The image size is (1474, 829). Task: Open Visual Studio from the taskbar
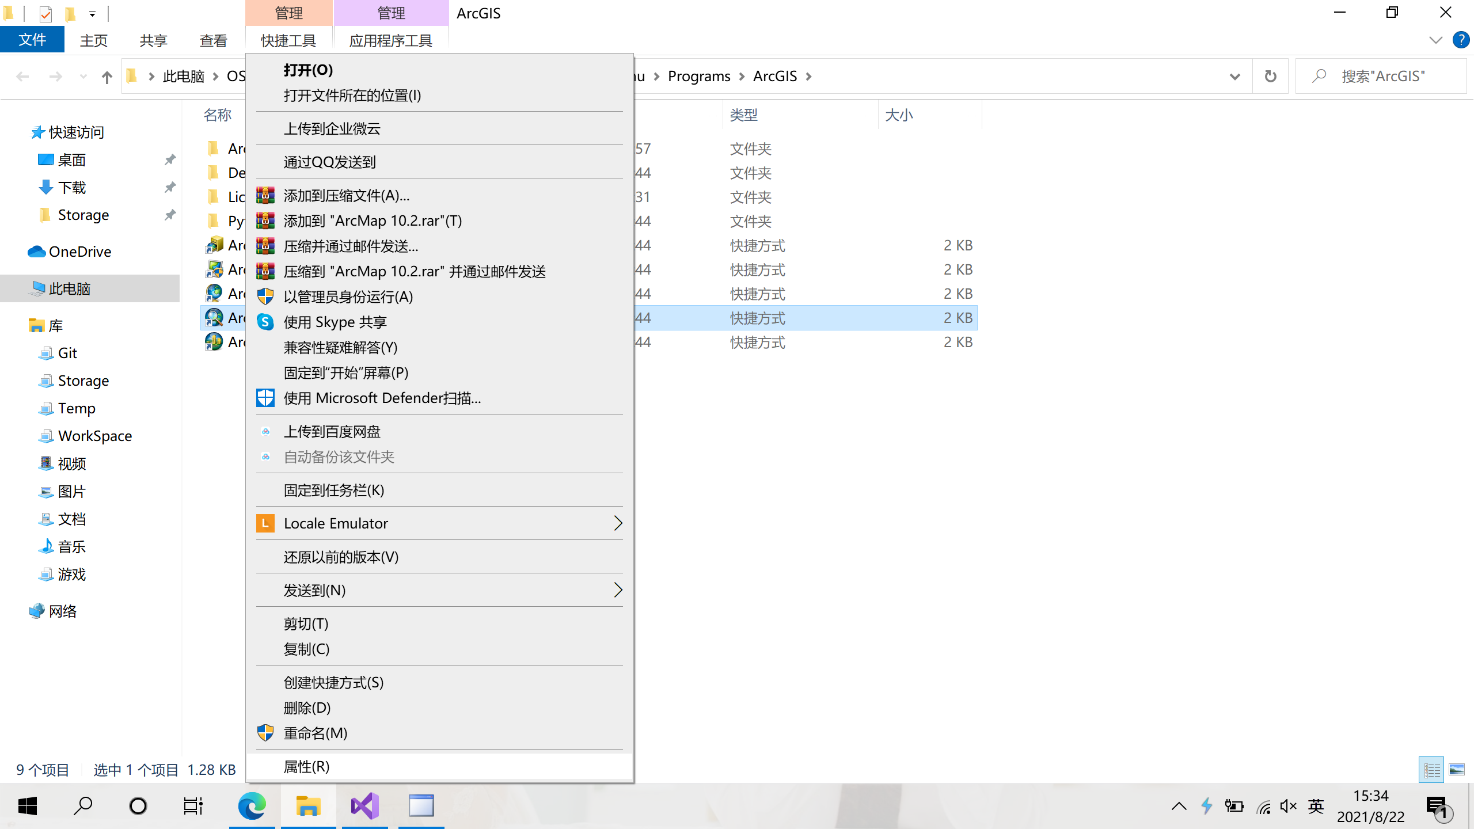pos(365,806)
